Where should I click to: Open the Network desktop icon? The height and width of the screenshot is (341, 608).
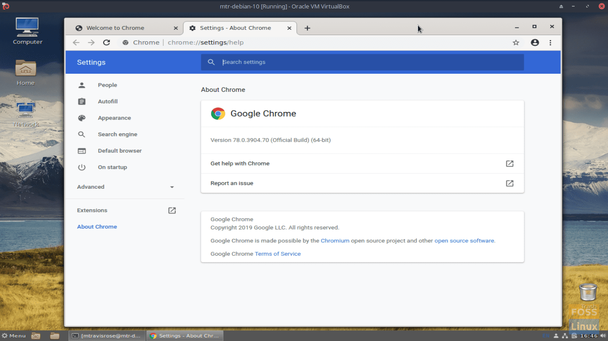[26, 110]
